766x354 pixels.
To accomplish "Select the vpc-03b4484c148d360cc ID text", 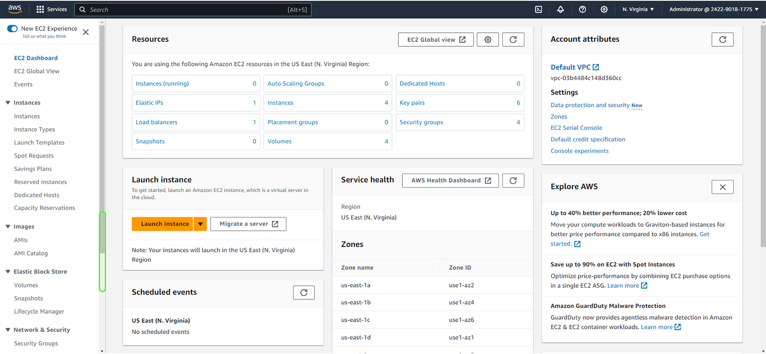I will [586, 78].
